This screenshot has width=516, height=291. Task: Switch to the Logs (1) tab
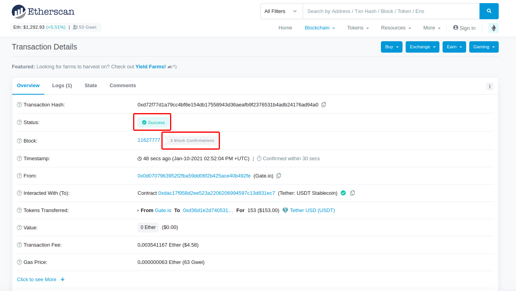coord(62,86)
